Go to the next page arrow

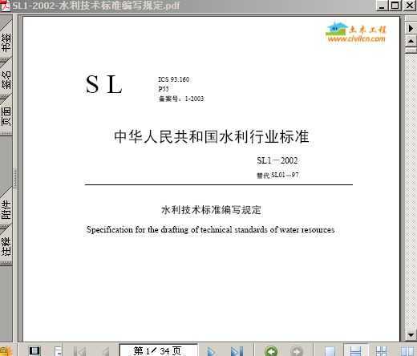coord(212,350)
